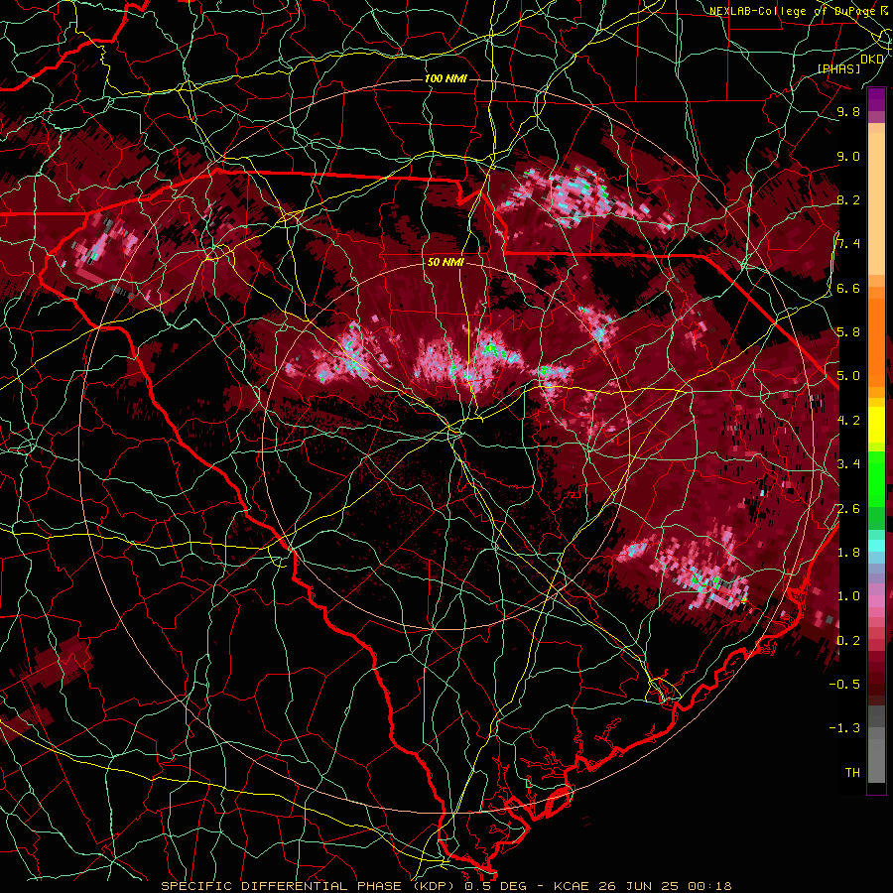Select the 6.6 value on the color scale

848,288
